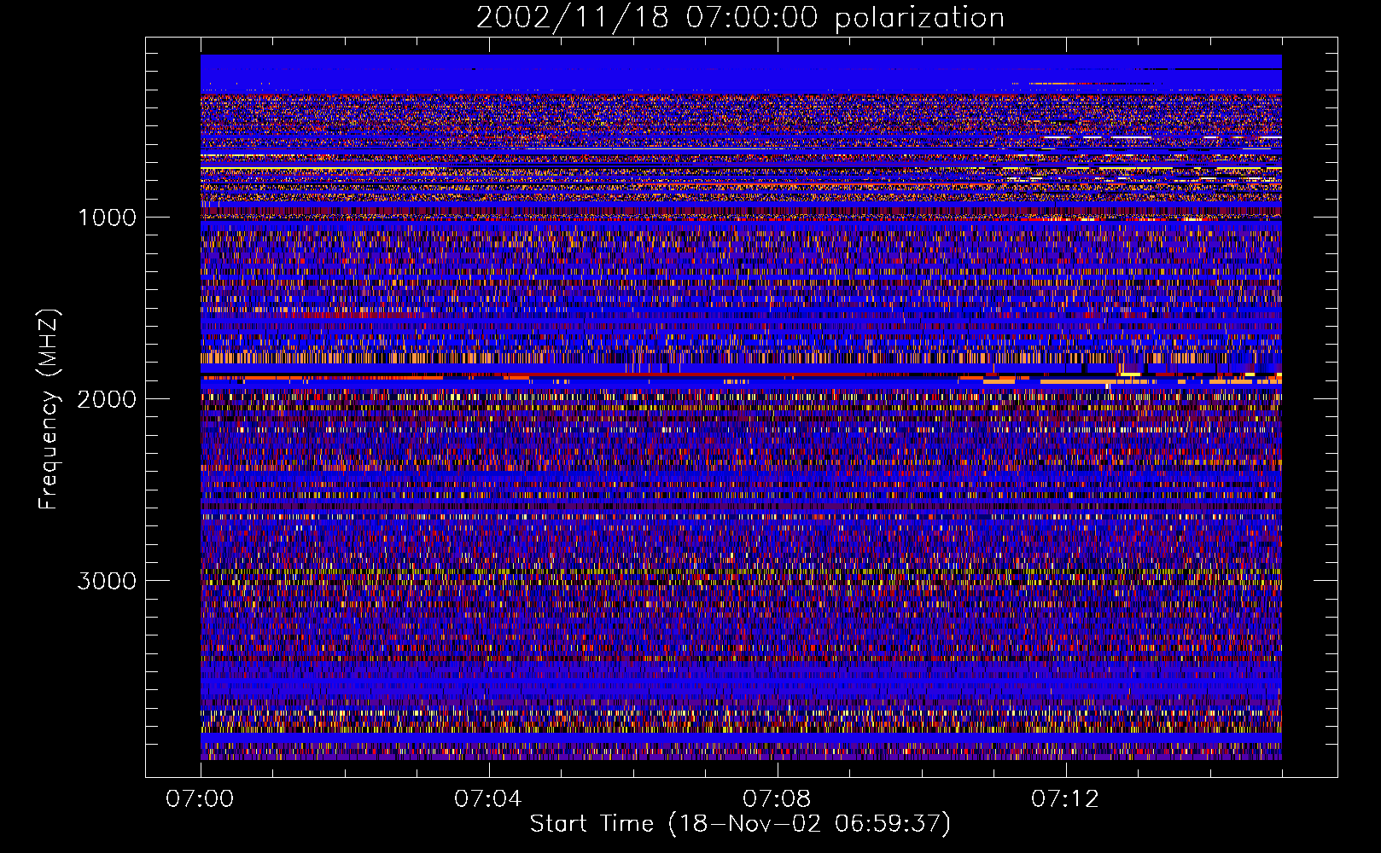This screenshot has height=853, width=1381.
Task: Click the plot title '2002/11/18 07:00:00 polarization'
Action: (x=740, y=18)
